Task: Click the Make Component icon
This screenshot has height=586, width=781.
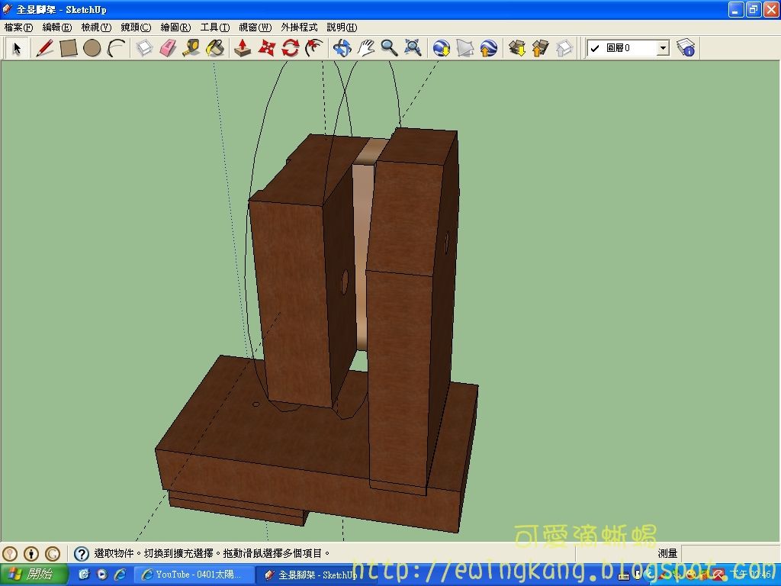Action: tap(144, 48)
